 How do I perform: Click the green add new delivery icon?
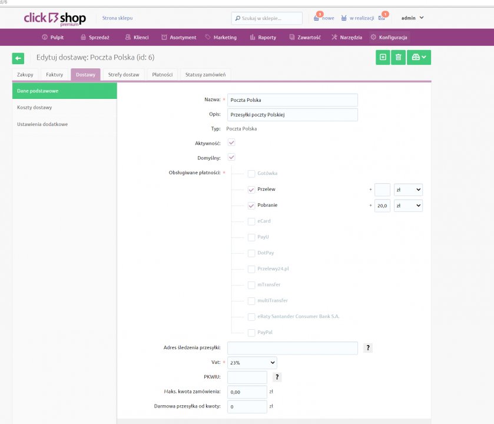coord(383,57)
